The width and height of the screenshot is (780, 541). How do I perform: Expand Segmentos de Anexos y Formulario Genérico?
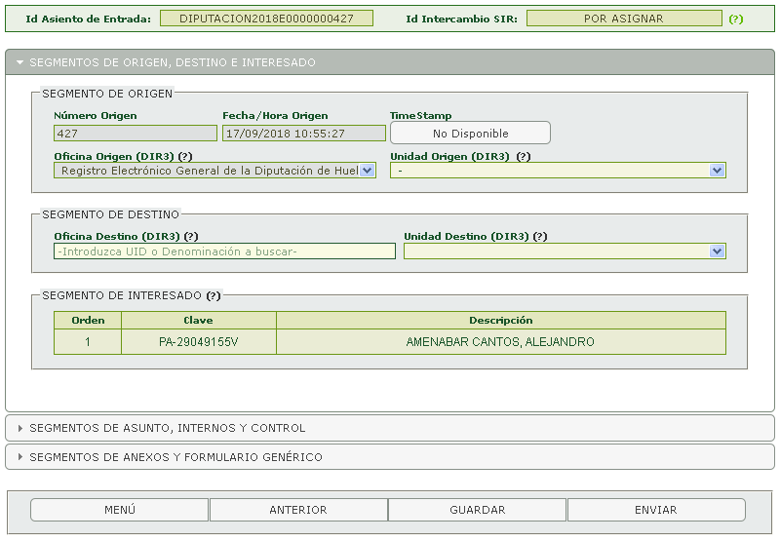[390, 457]
